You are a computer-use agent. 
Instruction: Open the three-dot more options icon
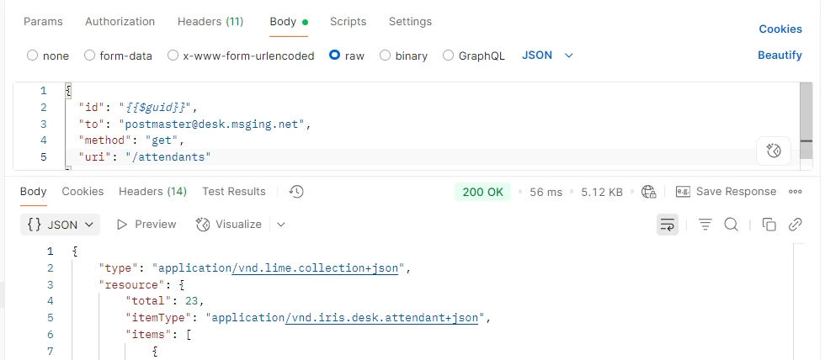(795, 192)
